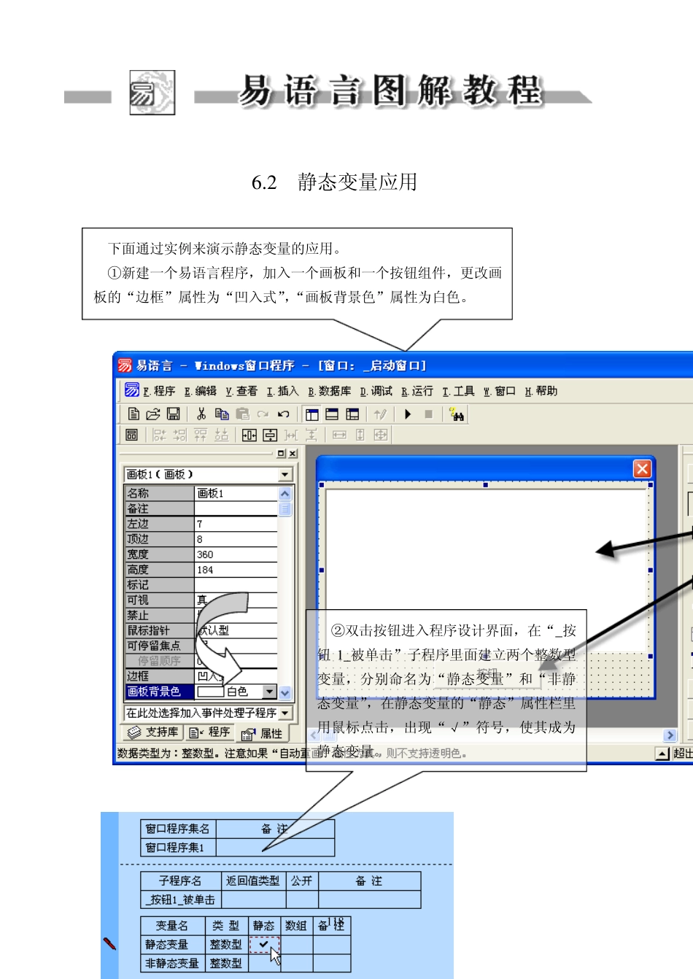Viewport: 693px width, 979px height.
Task: Click the 非静态变量 variable name cell
Action: (x=173, y=963)
